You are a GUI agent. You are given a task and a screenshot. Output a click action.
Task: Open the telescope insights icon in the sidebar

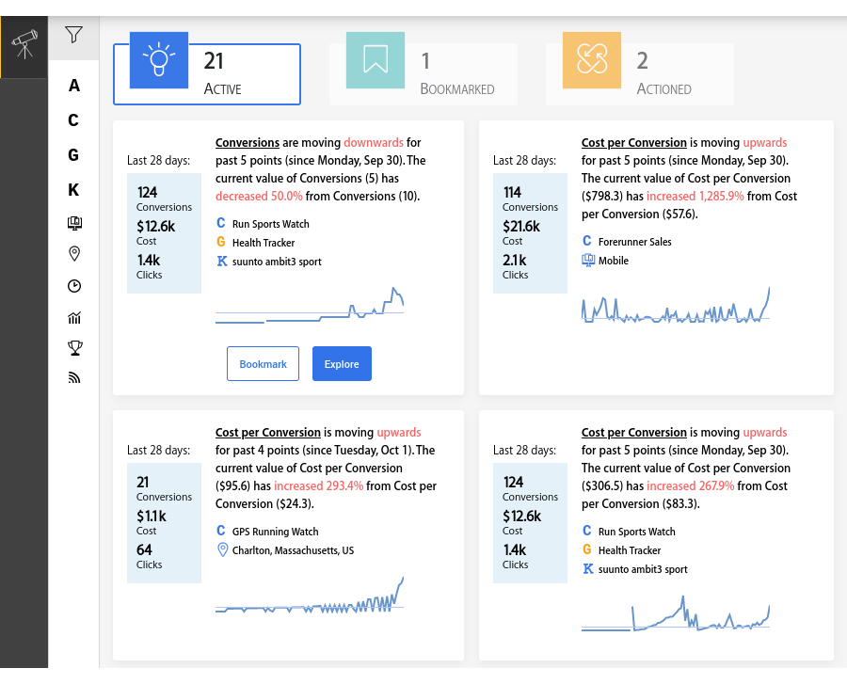pyautogui.click(x=24, y=44)
